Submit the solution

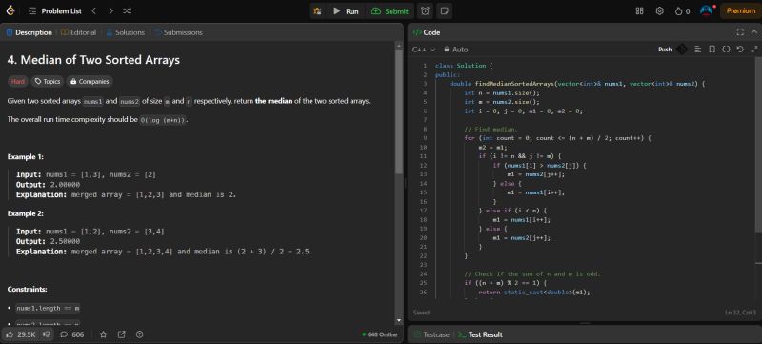390,11
